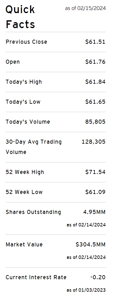Click the Quick Facts heading

tap(20, 17)
